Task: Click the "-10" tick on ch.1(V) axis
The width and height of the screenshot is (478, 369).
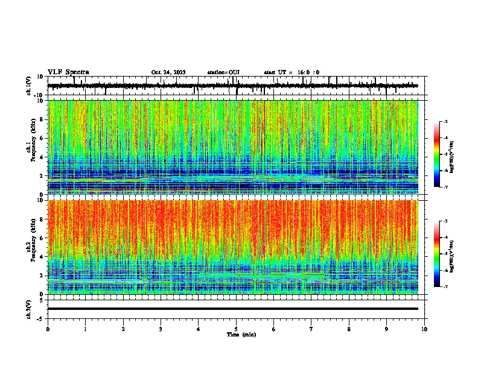Action: coord(39,95)
